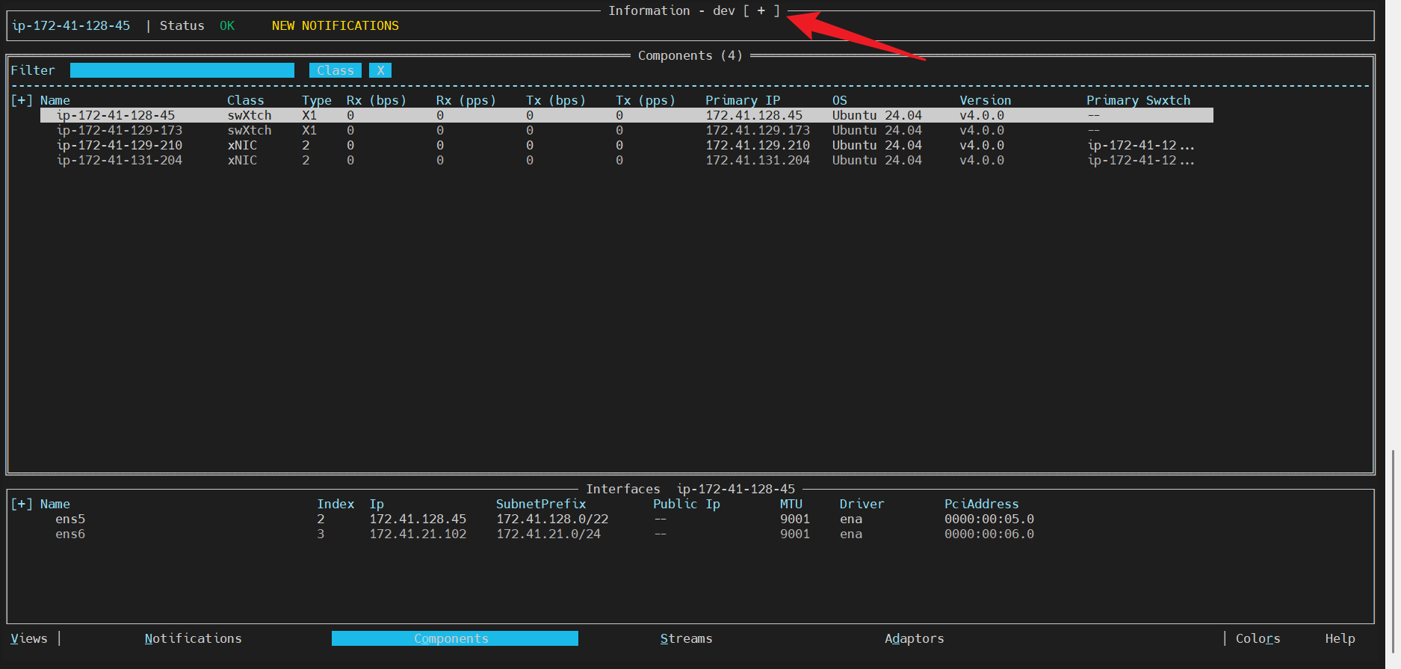
Task: Click the Primary IP column header
Action: pyautogui.click(x=743, y=100)
